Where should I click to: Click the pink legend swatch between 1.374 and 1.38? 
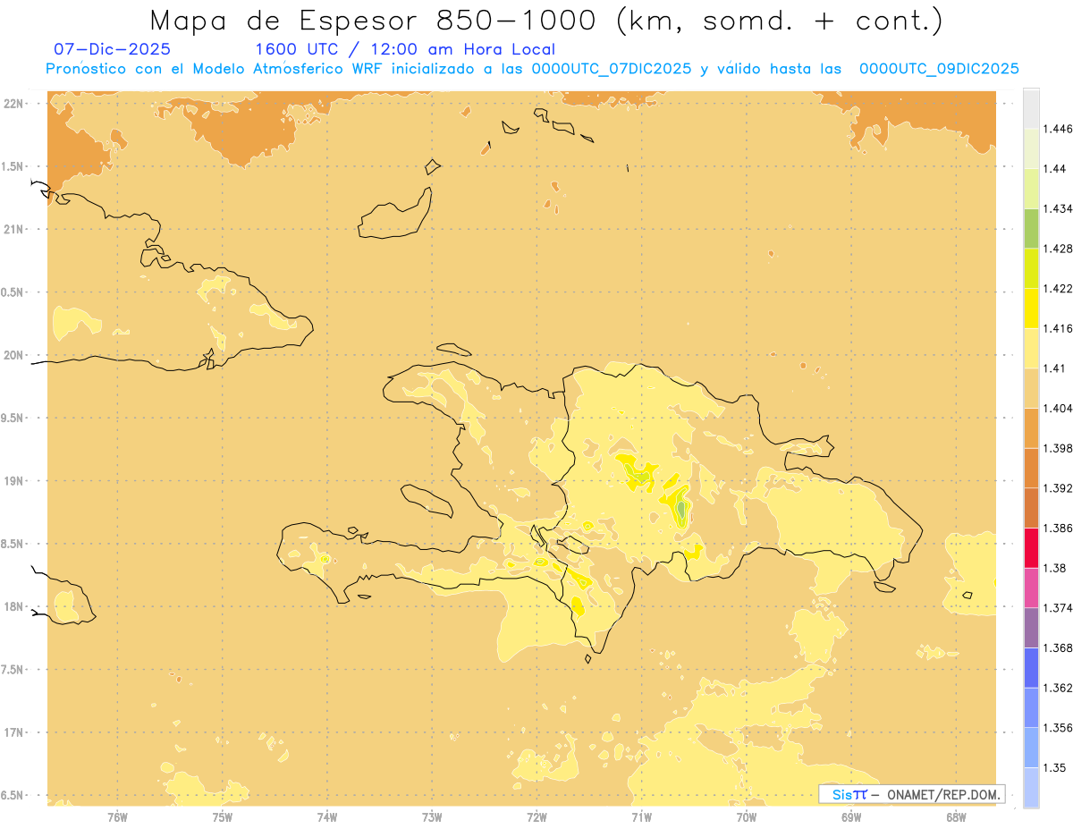pyautogui.click(x=1031, y=588)
